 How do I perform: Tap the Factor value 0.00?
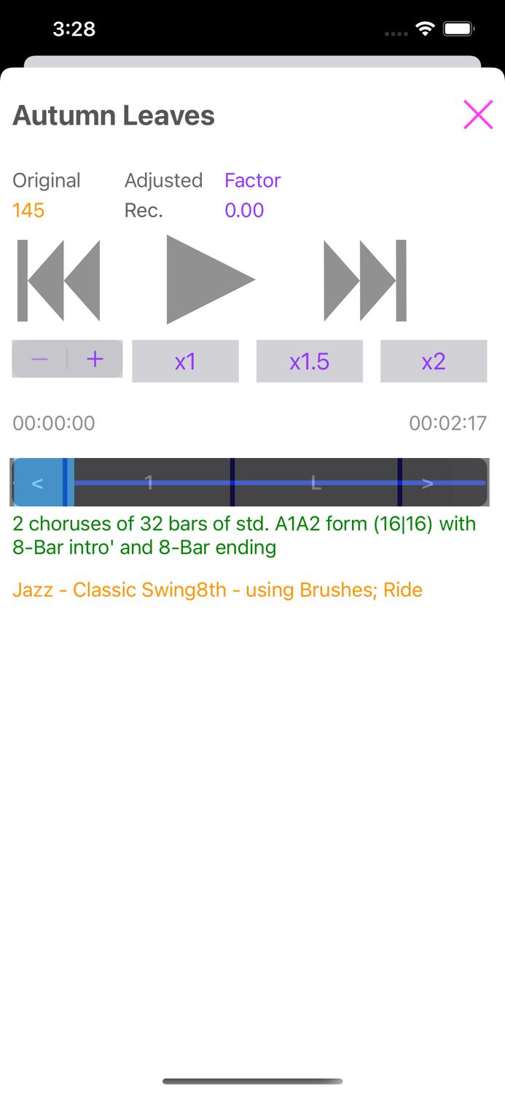244,210
